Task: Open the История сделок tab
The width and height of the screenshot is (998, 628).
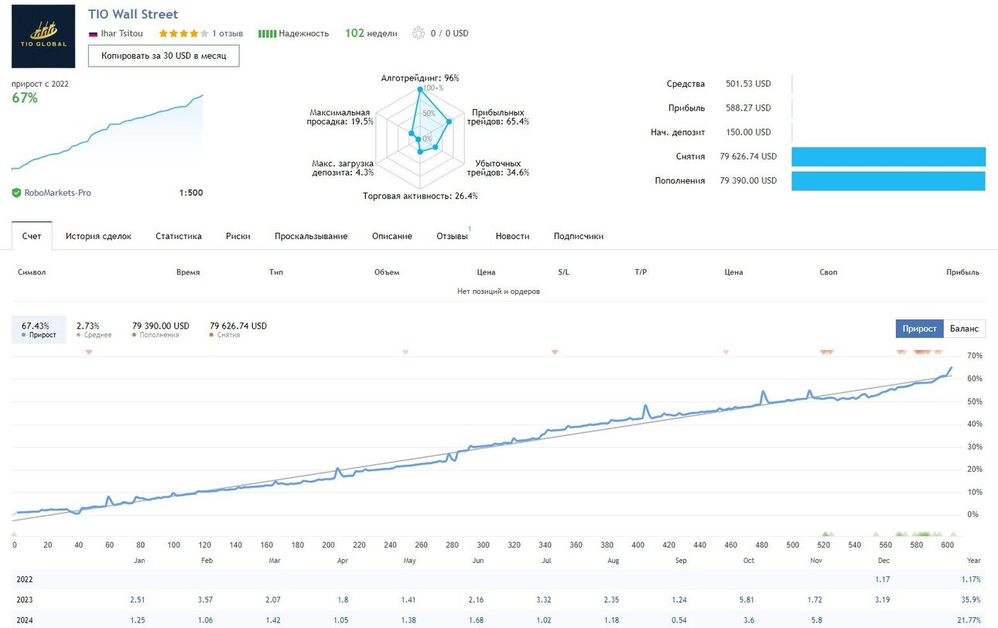Action: click(x=98, y=236)
